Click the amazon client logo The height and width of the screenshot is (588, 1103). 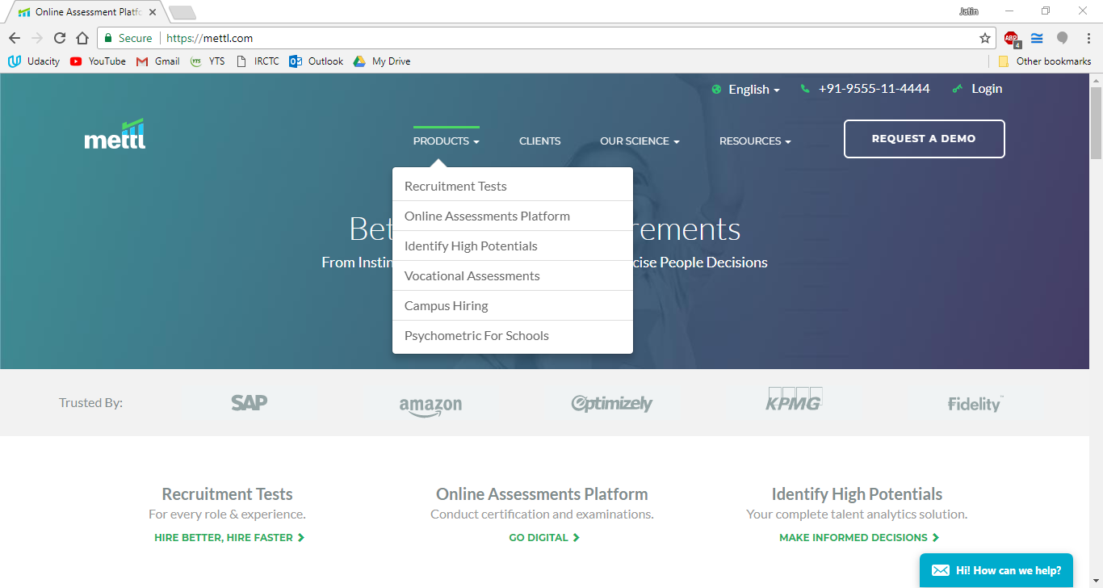pyautogui.click(x=430, y=405)
